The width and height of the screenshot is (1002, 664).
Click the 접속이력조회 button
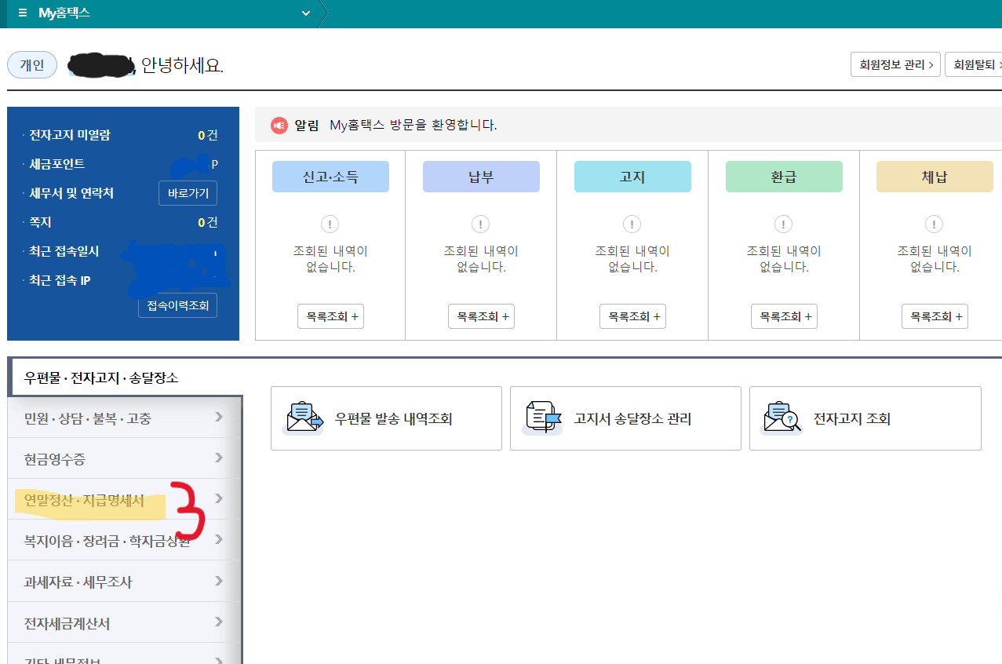click(177, 305)
